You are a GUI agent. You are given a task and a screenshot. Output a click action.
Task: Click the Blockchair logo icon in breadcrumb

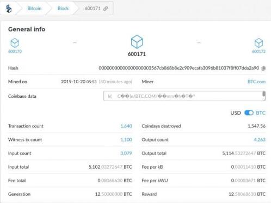(9, 9)
